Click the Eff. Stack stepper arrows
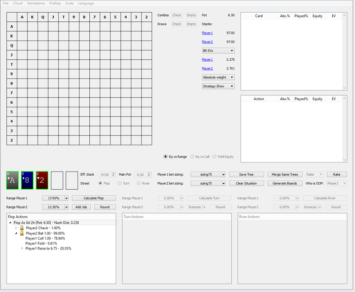This screenshot has width=355, height=292. pos(114,175)
